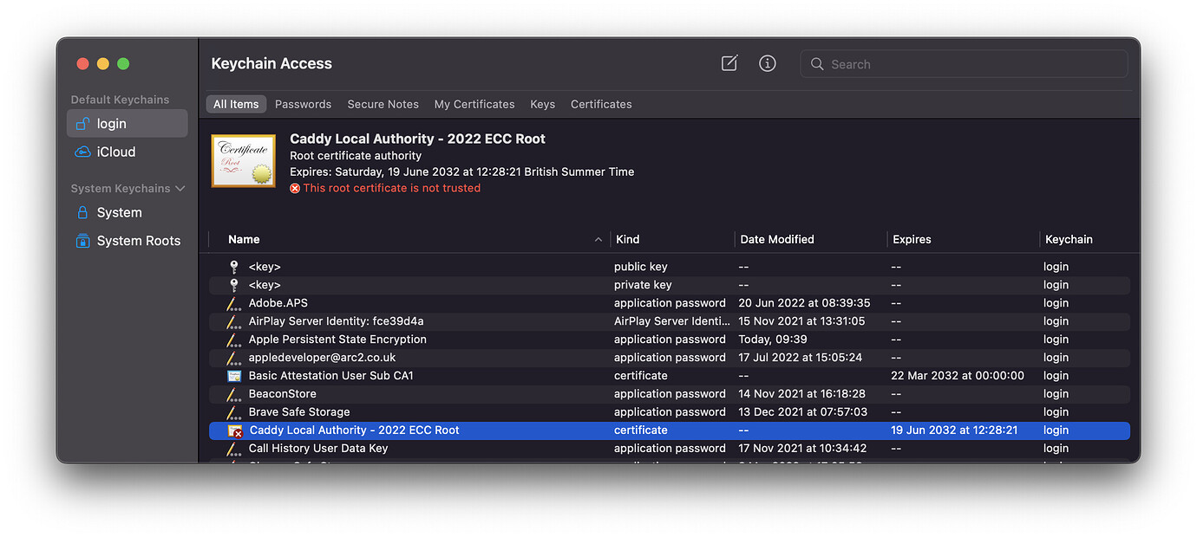Click the certificate title heading text

[x=417, y=139]
